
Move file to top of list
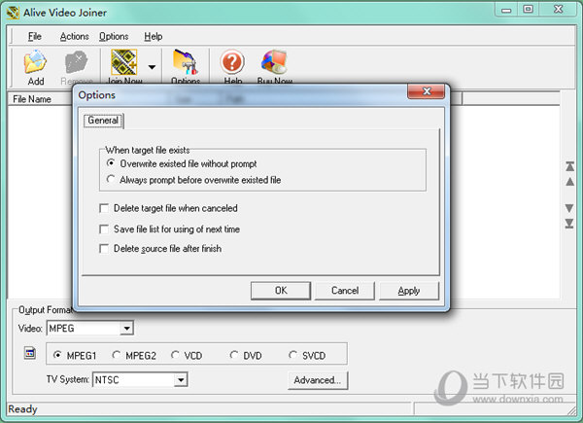click(569, 166)
